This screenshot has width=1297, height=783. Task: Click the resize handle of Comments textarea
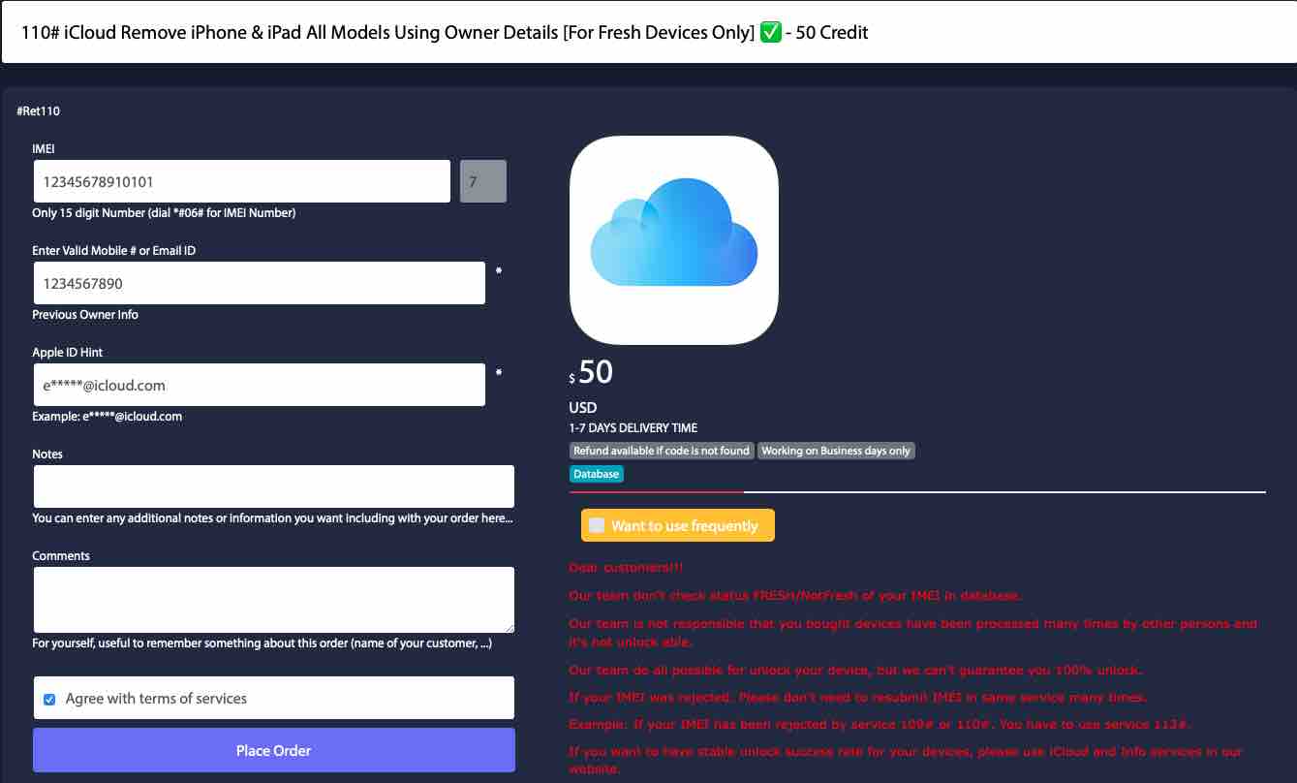pos(509,628)
